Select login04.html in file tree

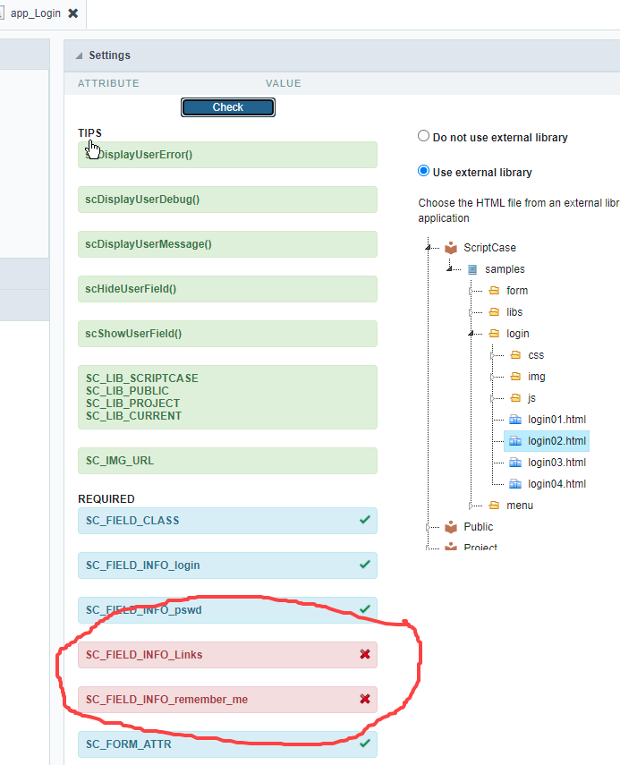point(556,484)
